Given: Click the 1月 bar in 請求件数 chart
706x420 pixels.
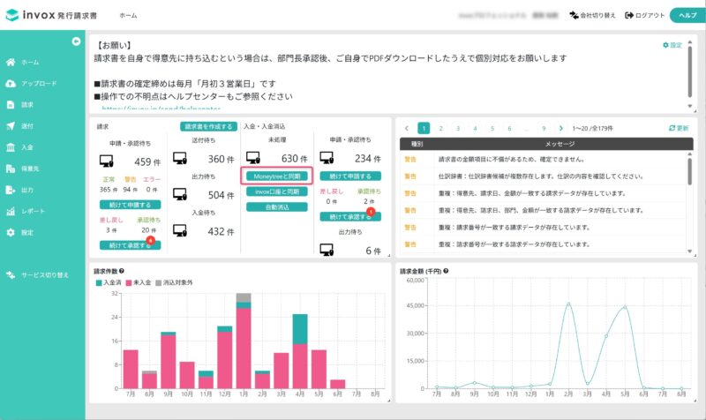Looking at the screenshot, I should [244, 341].
